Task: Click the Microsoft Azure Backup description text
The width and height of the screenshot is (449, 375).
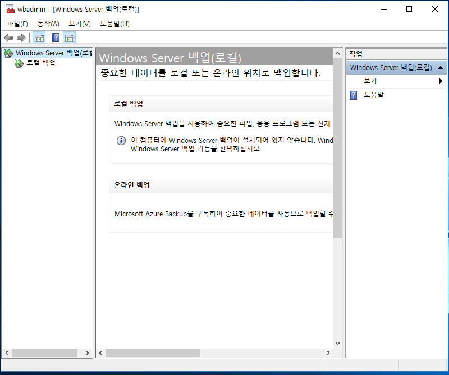Action: (x=223, y=214)
